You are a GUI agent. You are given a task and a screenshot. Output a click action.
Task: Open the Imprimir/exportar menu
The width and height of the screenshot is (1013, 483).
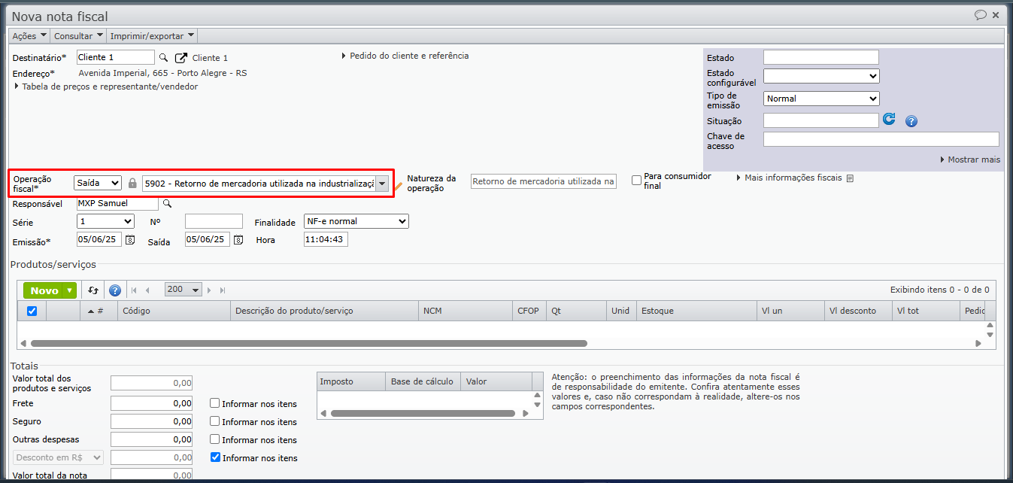point(152,35)
